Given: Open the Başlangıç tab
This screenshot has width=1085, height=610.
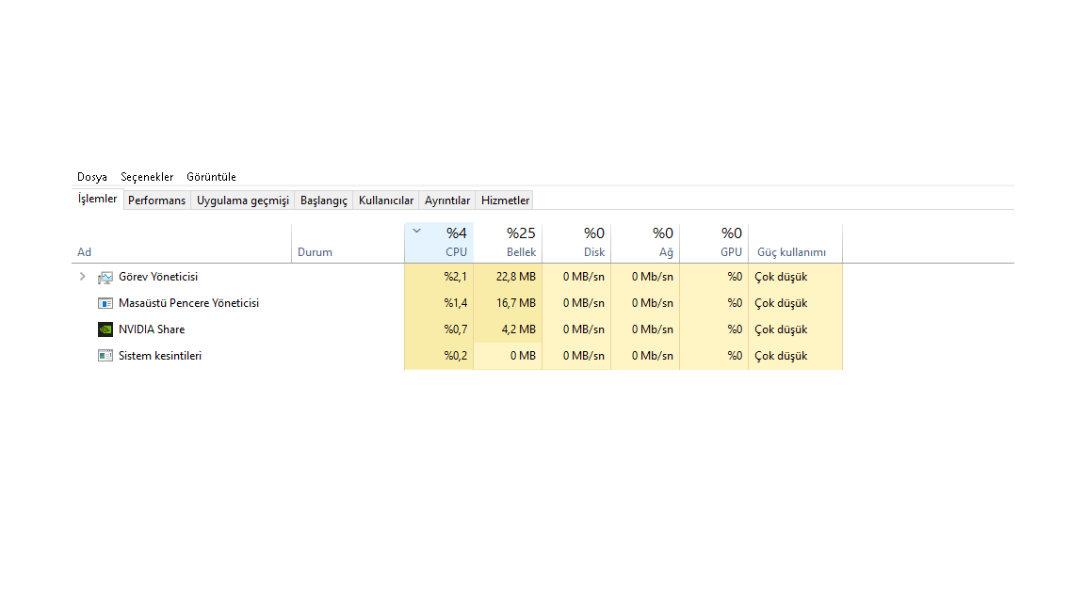Looking at the screenshot, I should pyautogui.click(x=324, y=201).
